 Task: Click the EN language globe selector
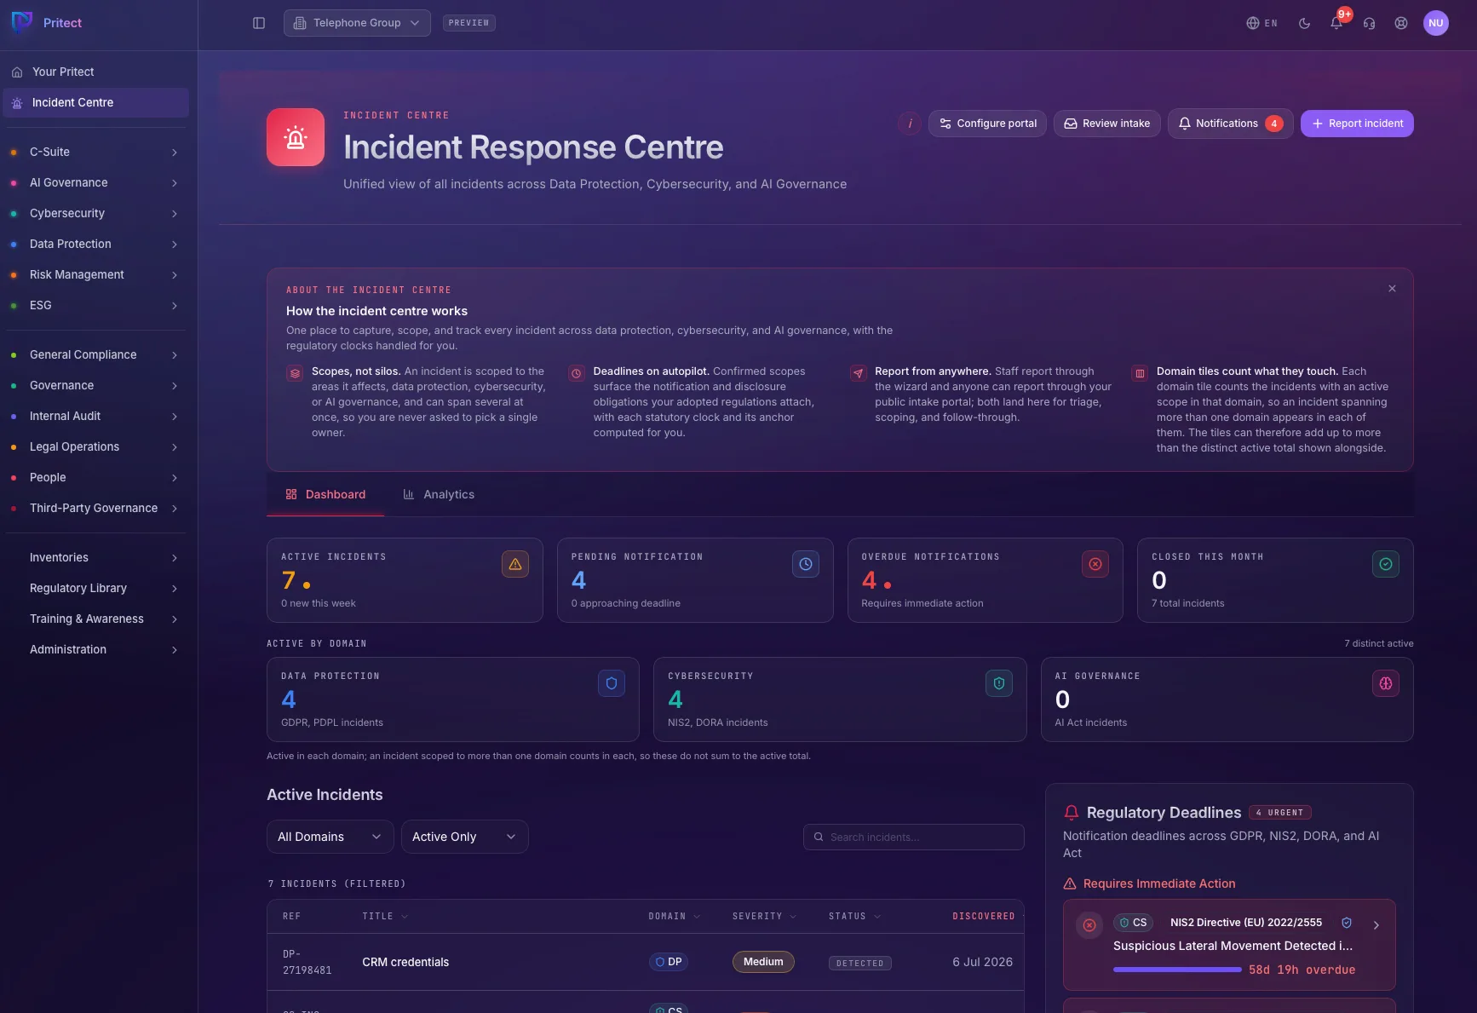(1261, 23)
